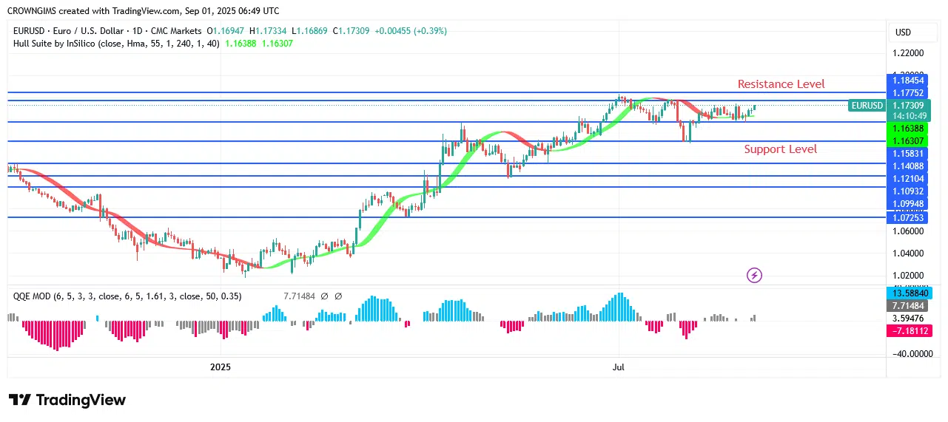Click the 13.58840 QQE scale label
The image size is (948, 422).
tap(908, 293)
